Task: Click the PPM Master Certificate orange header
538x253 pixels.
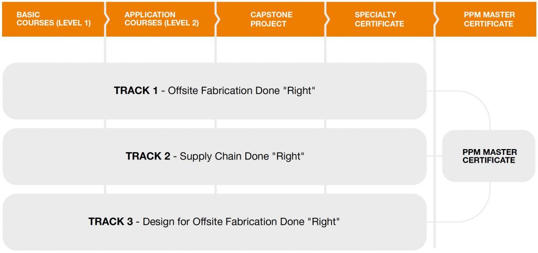Action: (486, 19)
